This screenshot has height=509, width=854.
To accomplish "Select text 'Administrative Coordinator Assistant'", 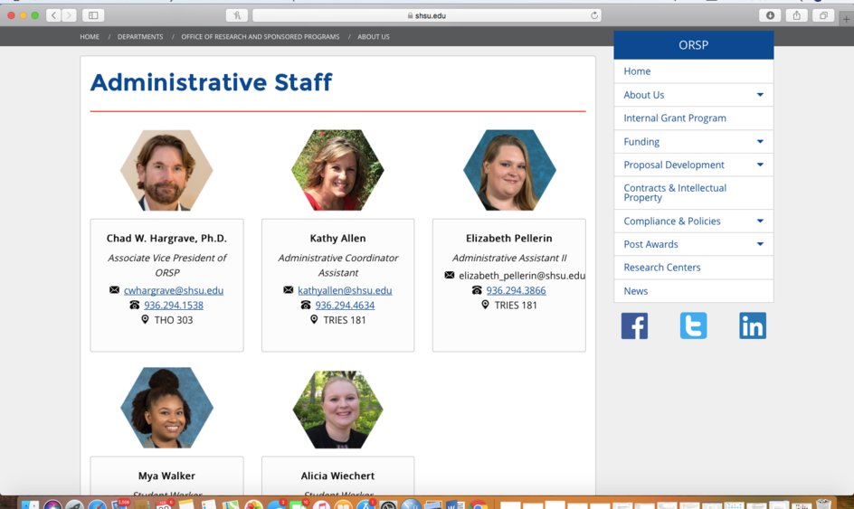I will (337, 265).
